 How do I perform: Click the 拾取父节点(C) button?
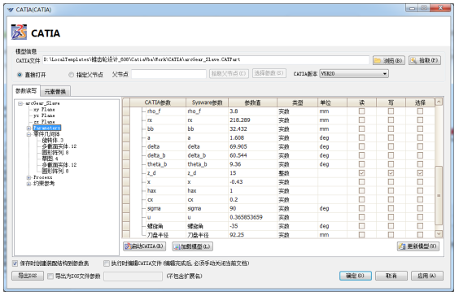coord(229,73)
